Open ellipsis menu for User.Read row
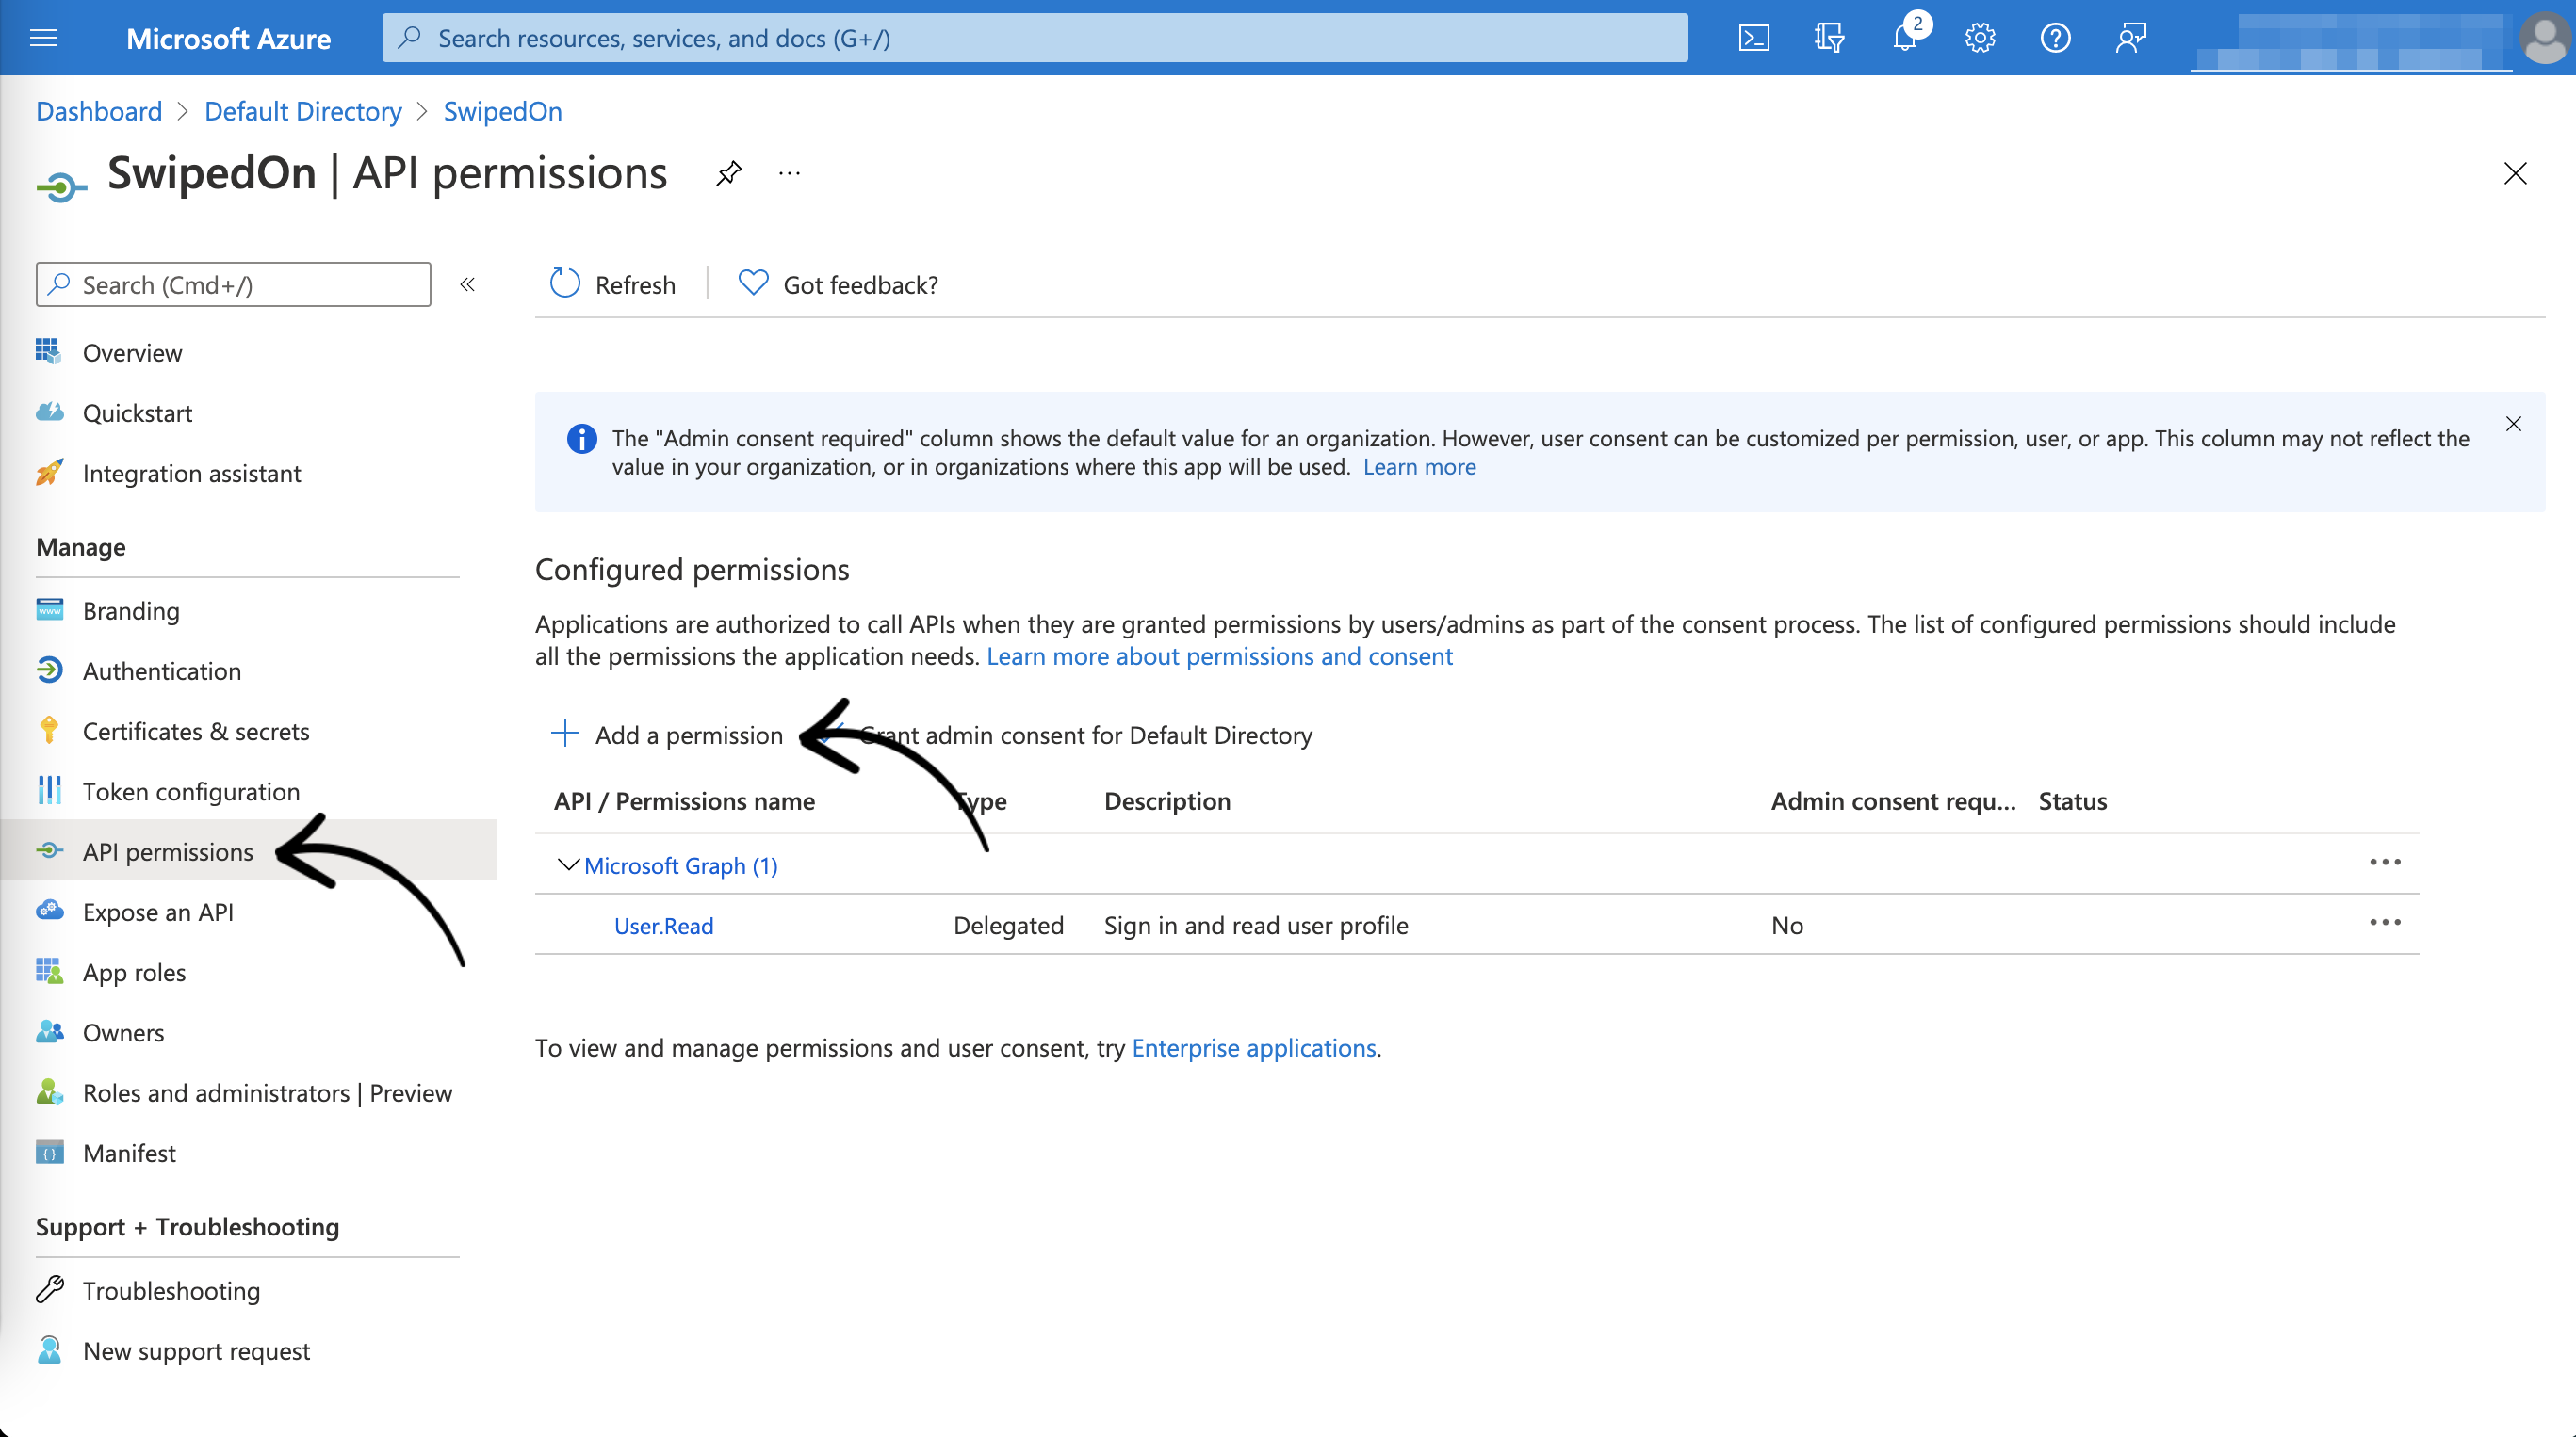 pyautogui.click(x=2385, y=922)
